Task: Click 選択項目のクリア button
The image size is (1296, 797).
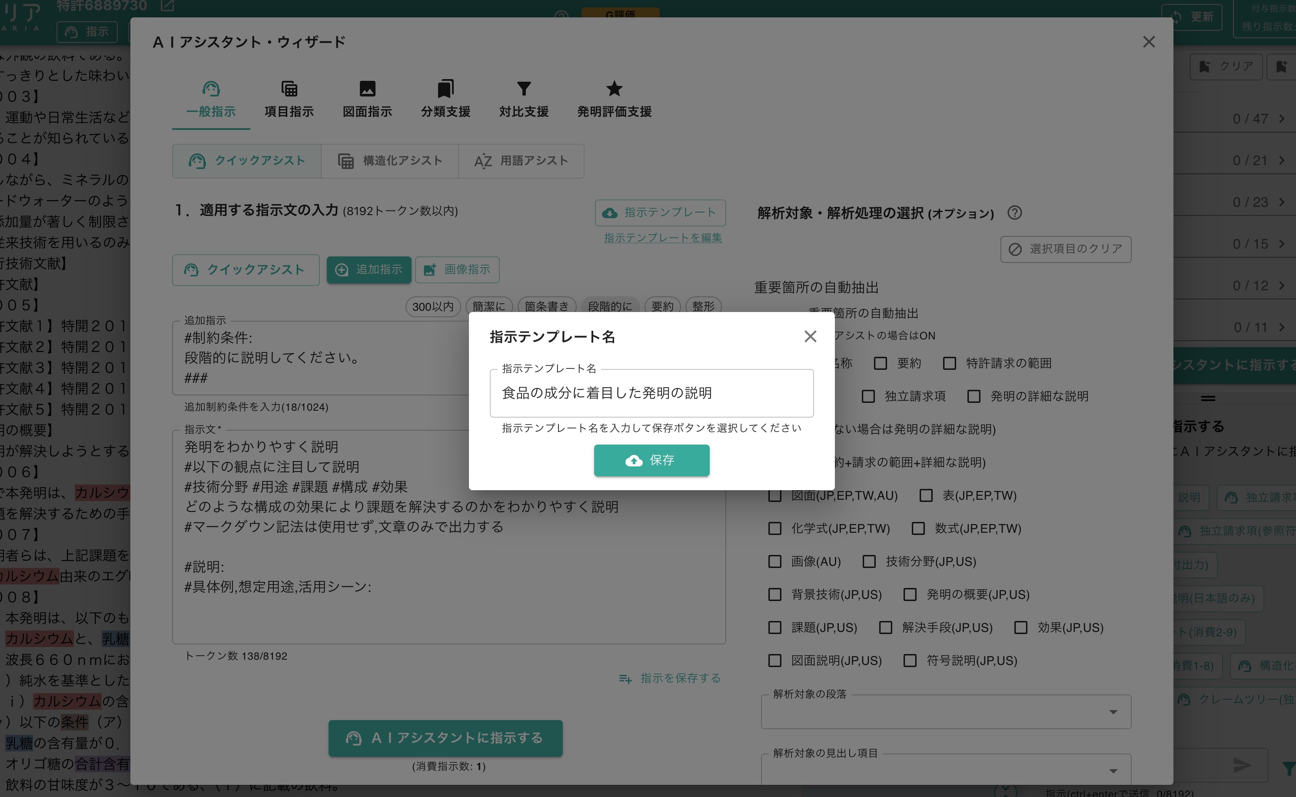Action: point(1066,249)
